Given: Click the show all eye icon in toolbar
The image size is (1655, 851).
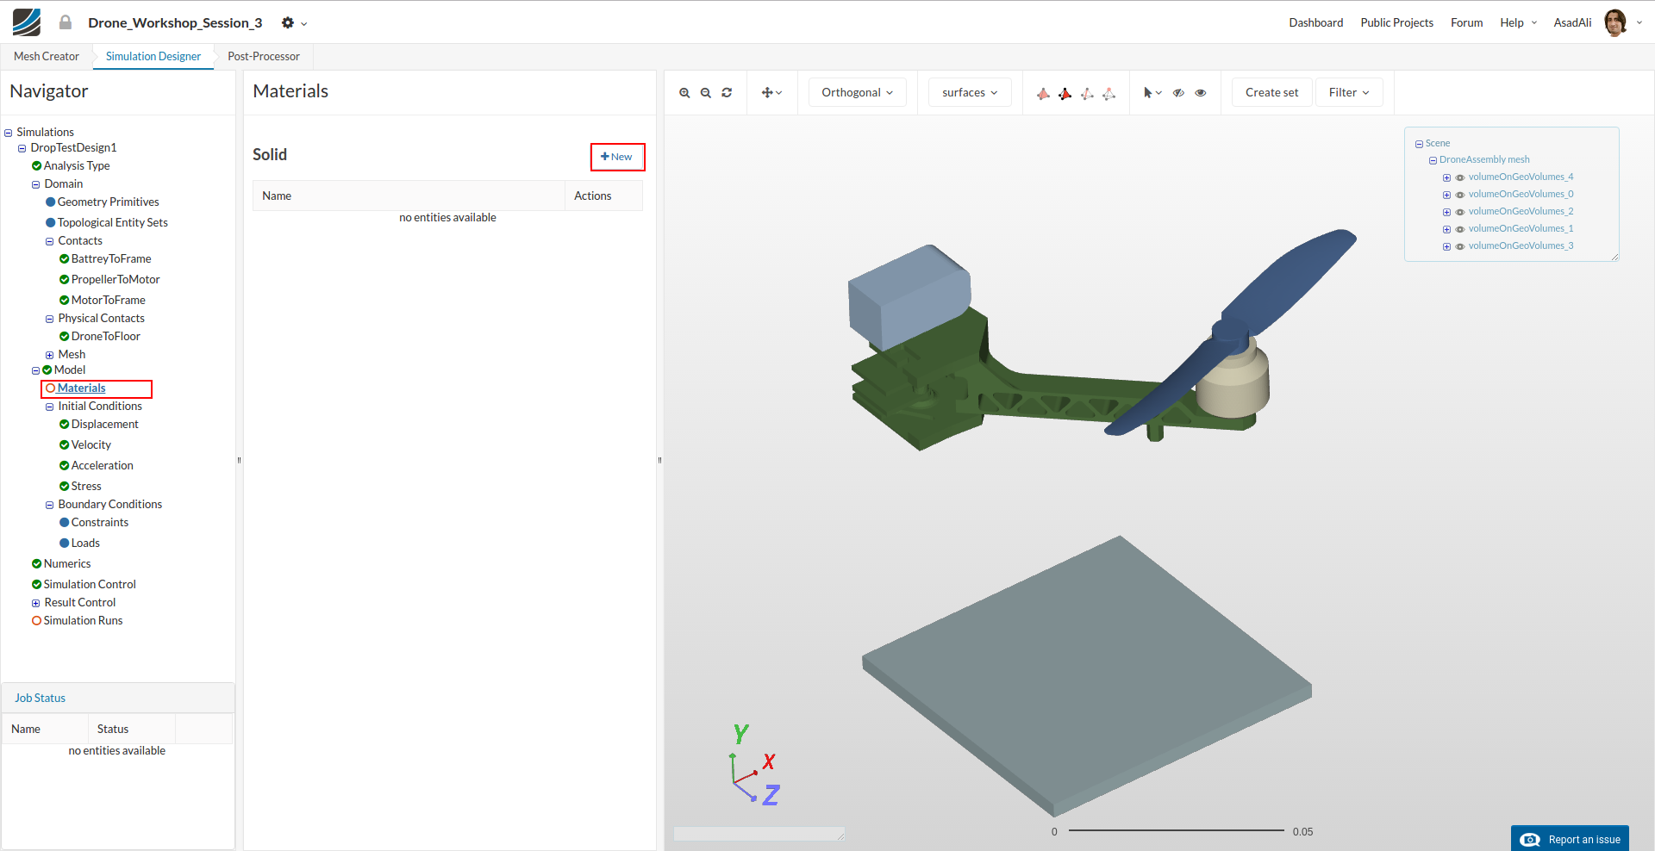Looking at the screenshot, I should [1201, 93].
